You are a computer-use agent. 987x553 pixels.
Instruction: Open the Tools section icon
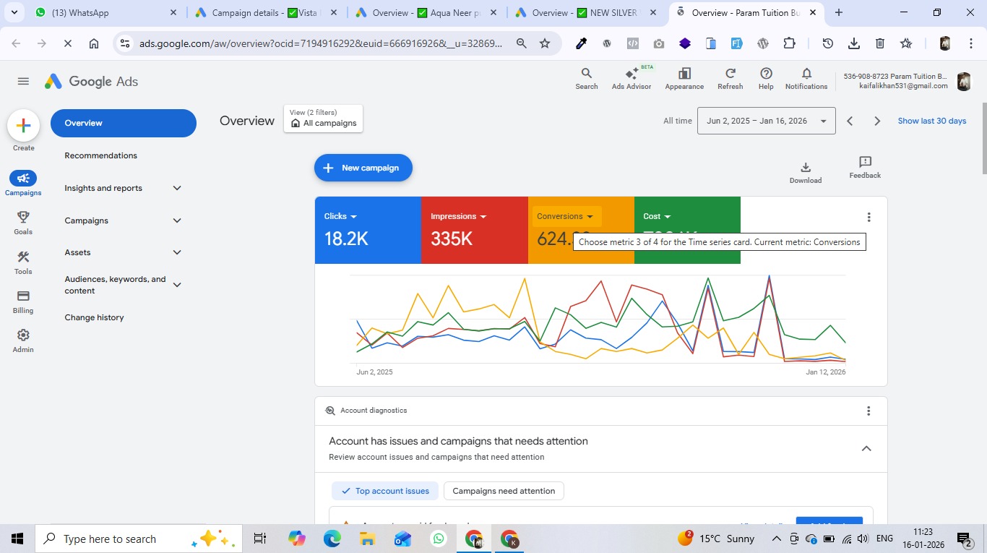pyautogui.click(x=23, y=262)
